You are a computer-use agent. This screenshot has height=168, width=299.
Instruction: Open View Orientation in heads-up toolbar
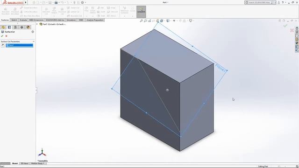tap(162, 21)
